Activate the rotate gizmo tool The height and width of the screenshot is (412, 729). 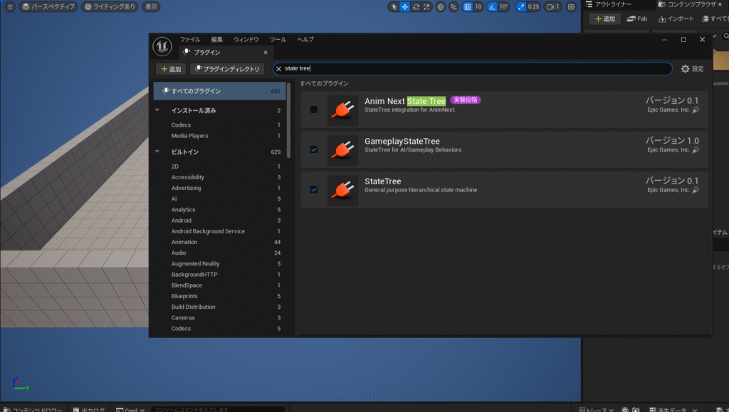pos(416,7)
